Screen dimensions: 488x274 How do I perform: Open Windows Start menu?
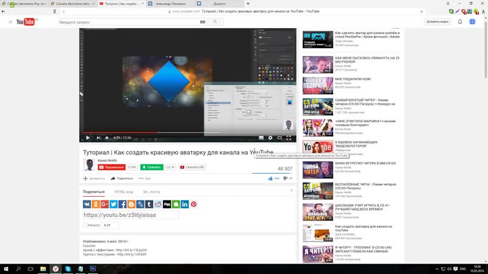[6, 269]
